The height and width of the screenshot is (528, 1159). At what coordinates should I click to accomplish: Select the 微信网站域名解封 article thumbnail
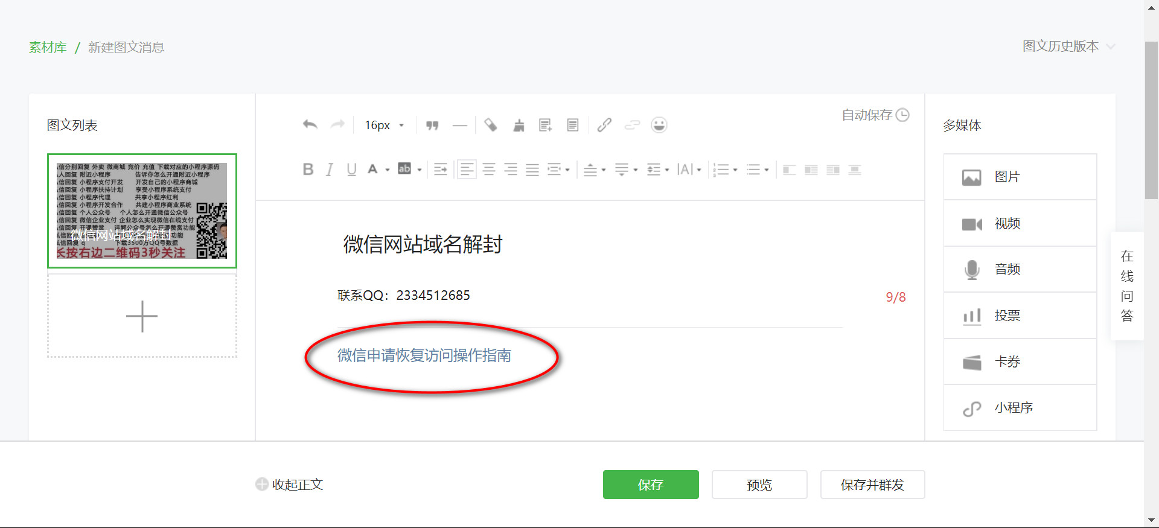(x=142, y=211)
